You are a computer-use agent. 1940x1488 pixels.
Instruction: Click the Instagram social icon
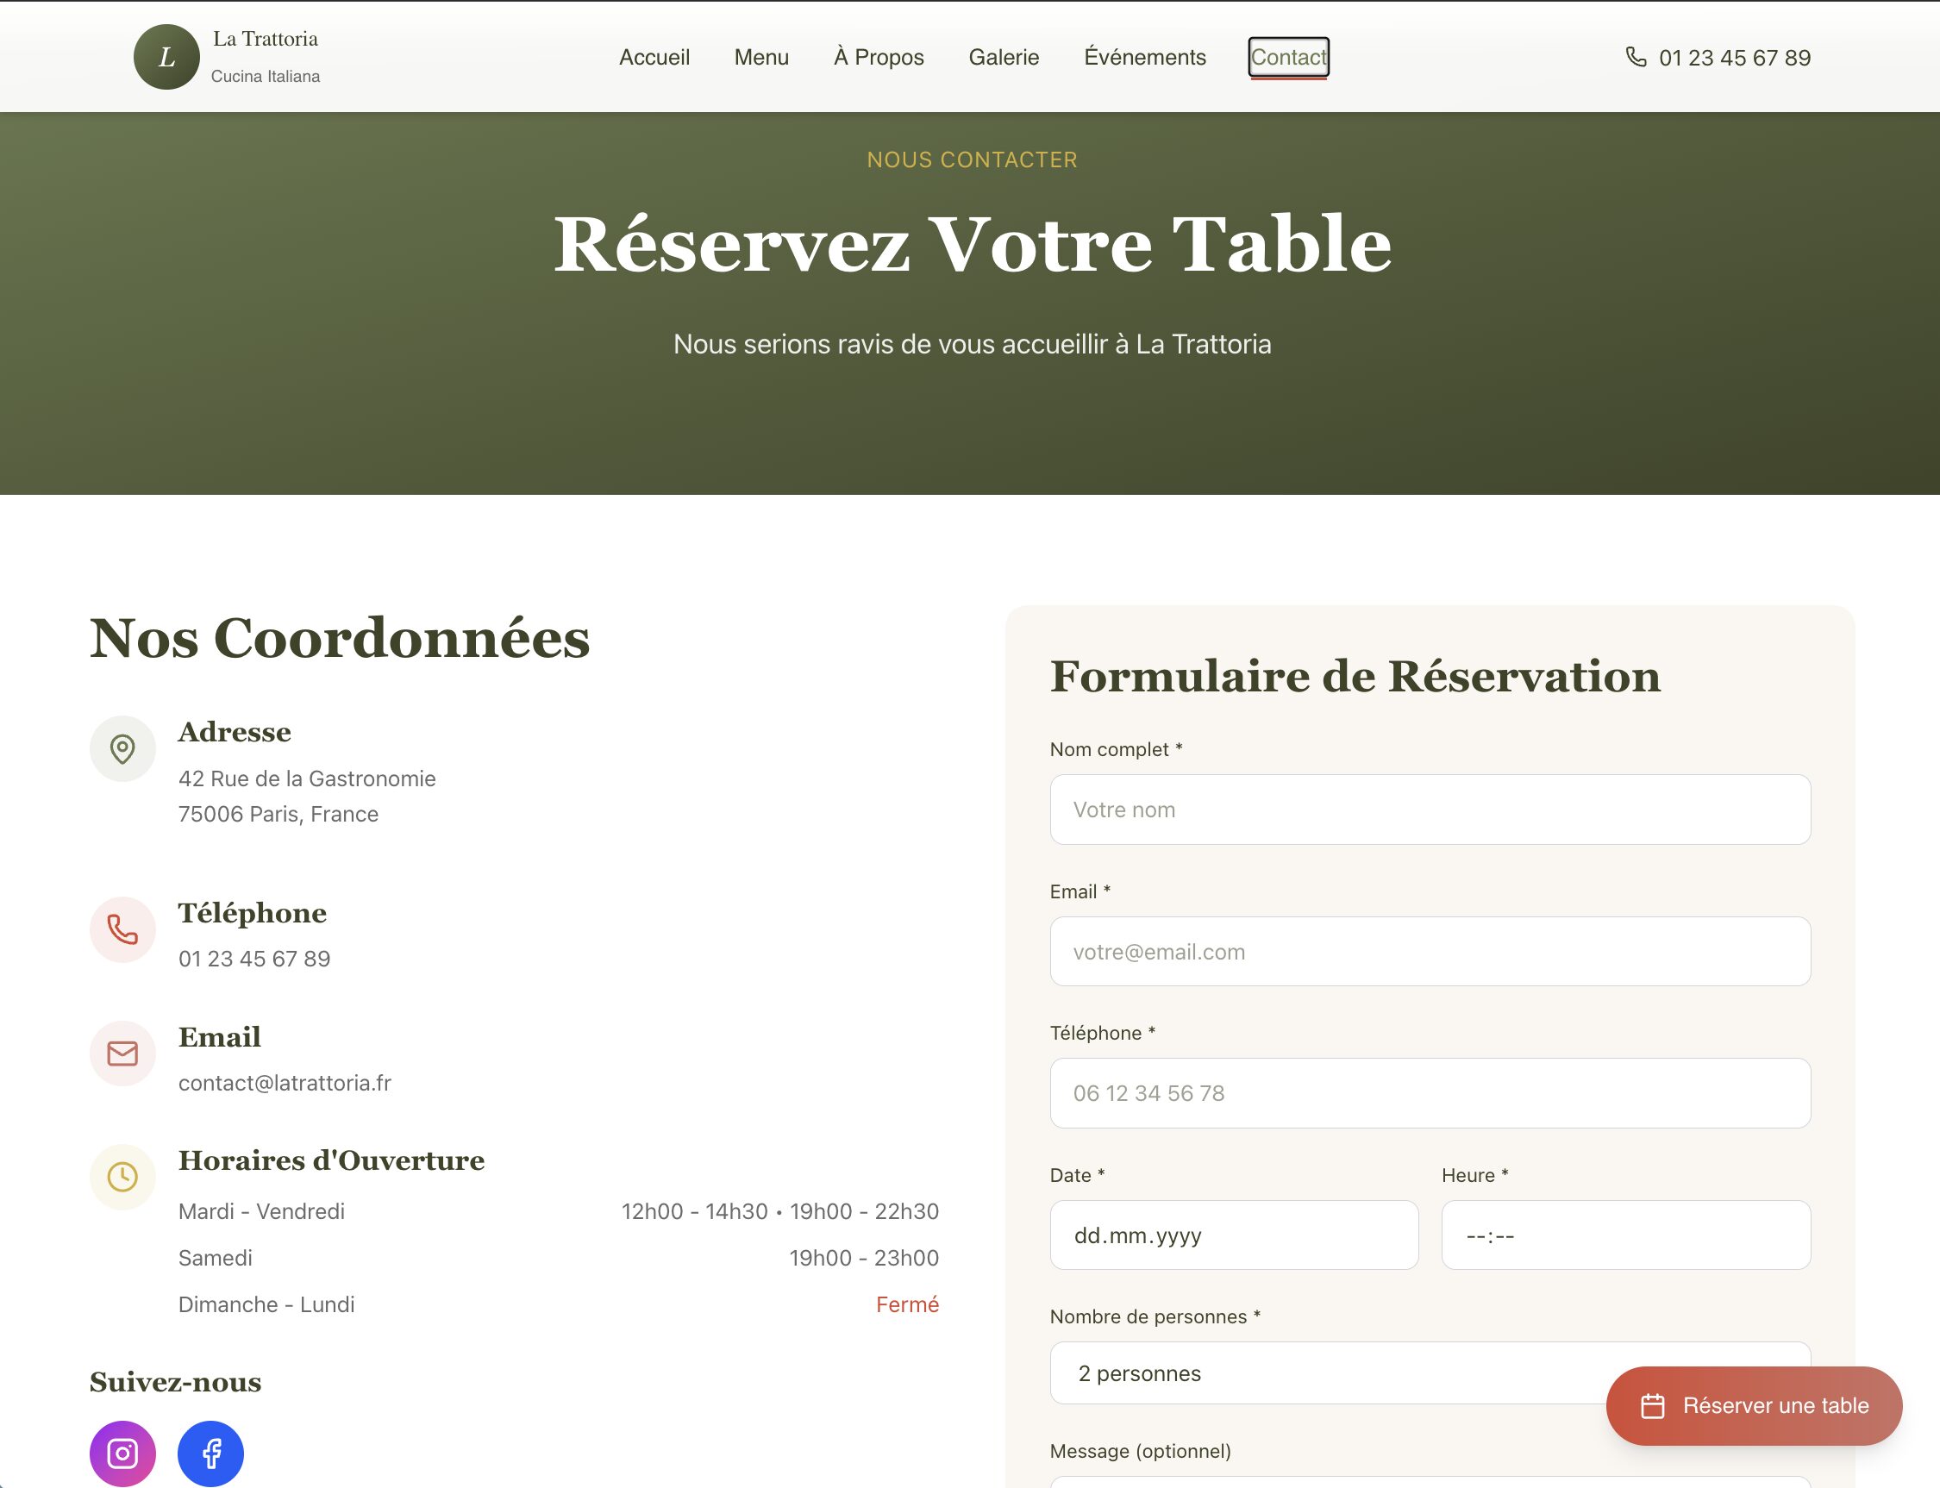122,1453
